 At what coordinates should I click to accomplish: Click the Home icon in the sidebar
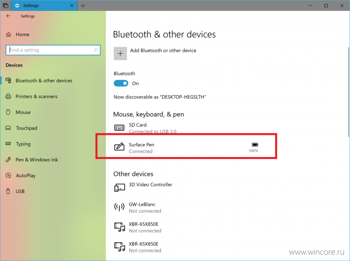9,34
